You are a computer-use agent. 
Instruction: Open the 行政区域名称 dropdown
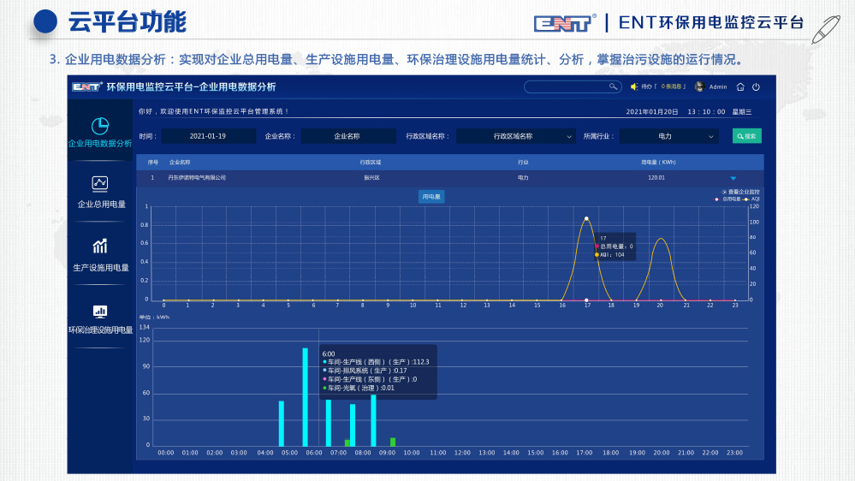(x=516, y=136)
